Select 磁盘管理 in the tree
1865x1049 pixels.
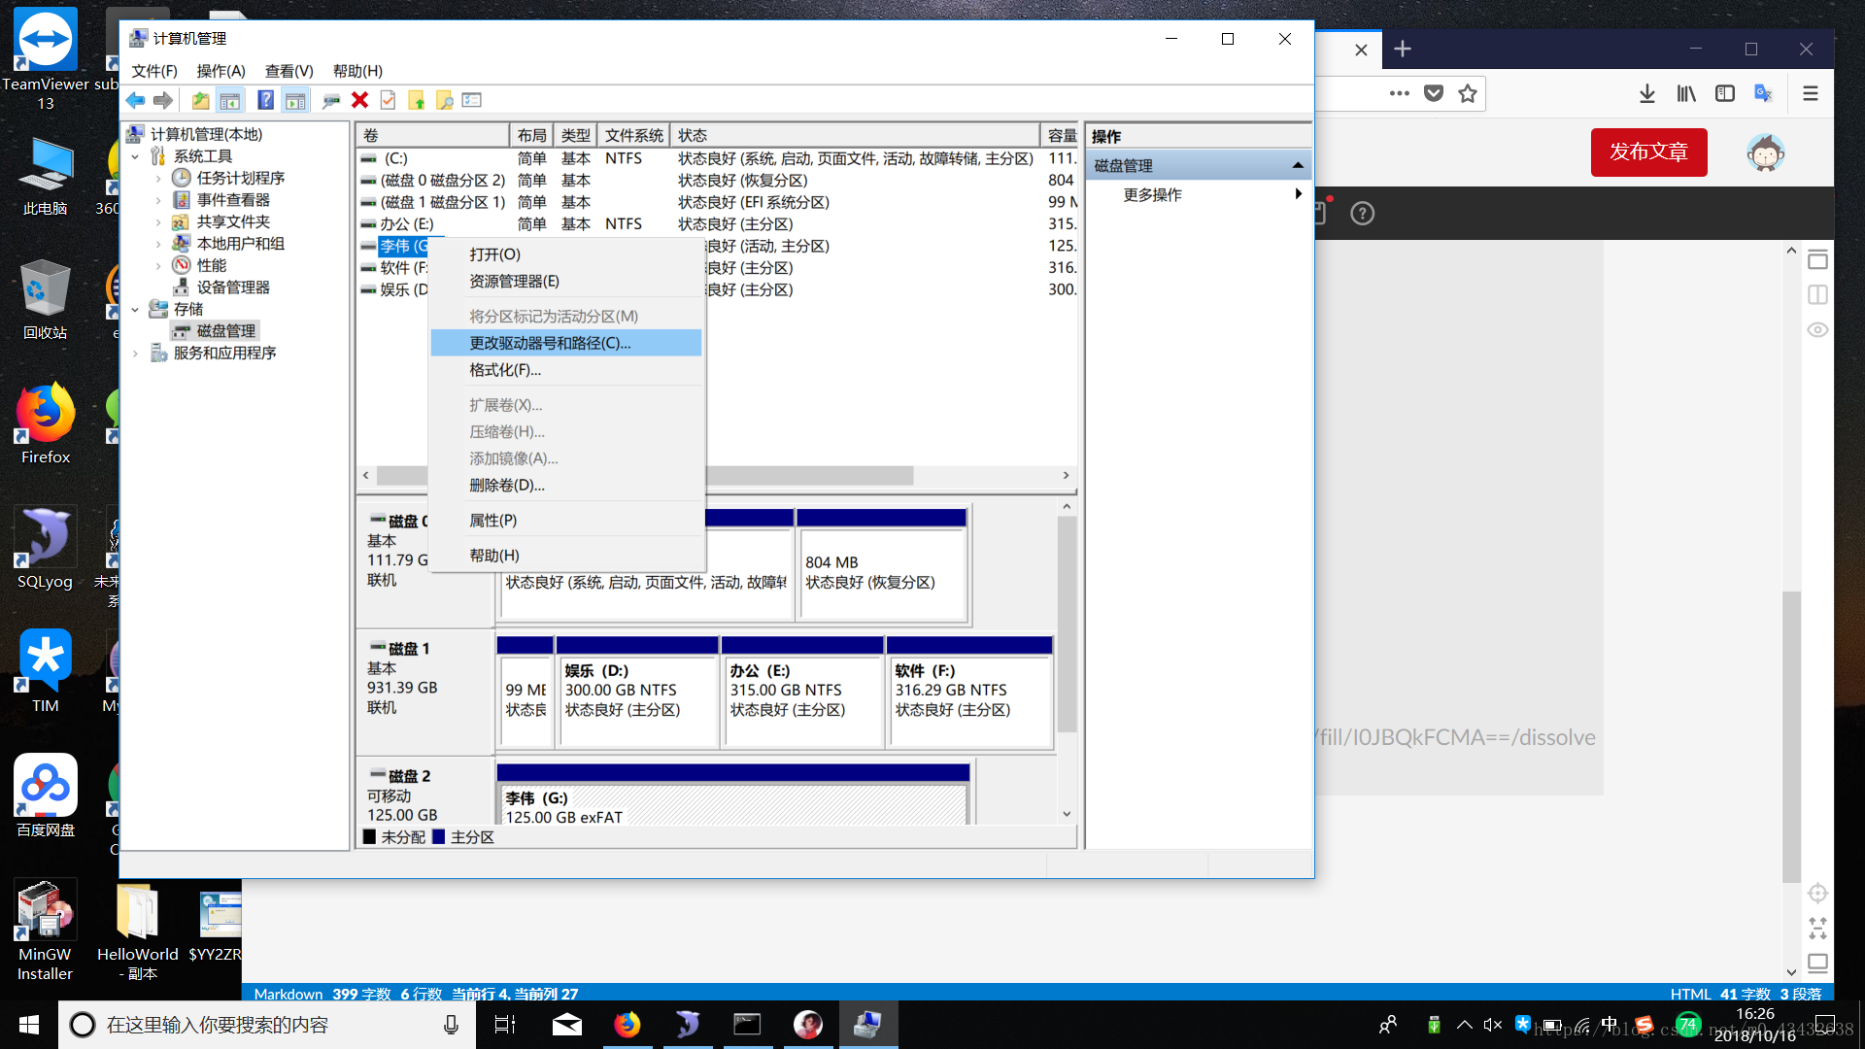(x=225, y=331)
